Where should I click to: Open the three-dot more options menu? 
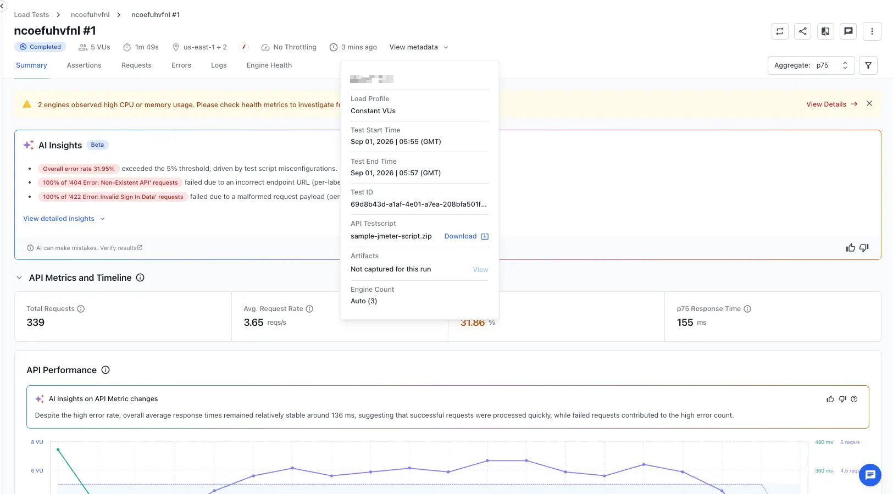coord(872,31)
